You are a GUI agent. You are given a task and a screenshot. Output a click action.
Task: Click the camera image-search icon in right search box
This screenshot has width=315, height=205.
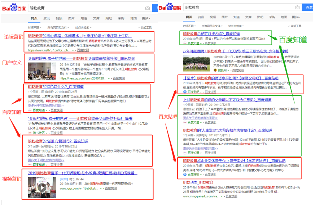tap(297, 7)
